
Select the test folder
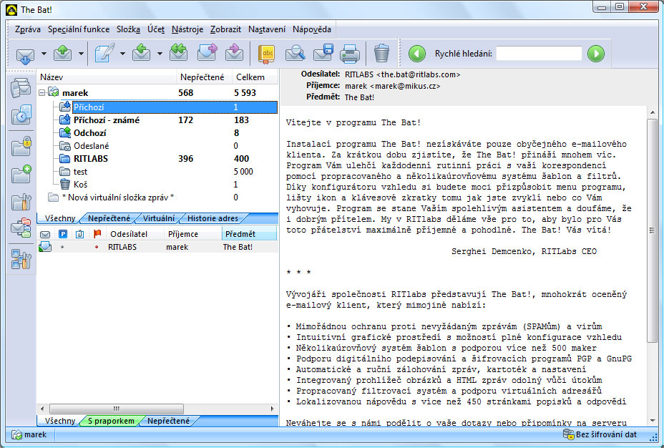click(80, 172)
